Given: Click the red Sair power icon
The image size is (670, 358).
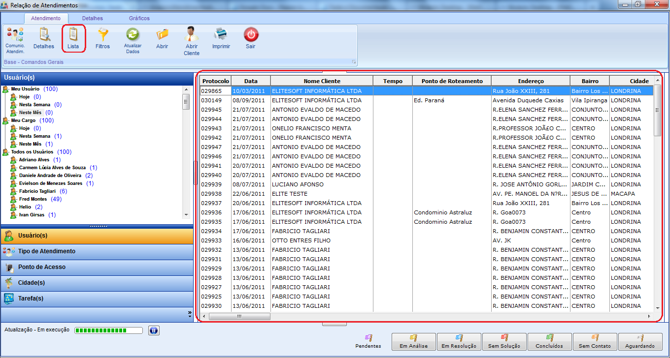Looking at the screenshot, I should (251, 35).
